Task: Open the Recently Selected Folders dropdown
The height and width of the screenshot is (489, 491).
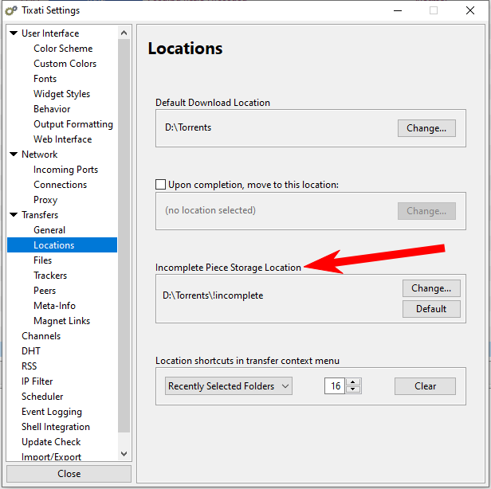Action: pyautogui.click(x=229, y=386)
